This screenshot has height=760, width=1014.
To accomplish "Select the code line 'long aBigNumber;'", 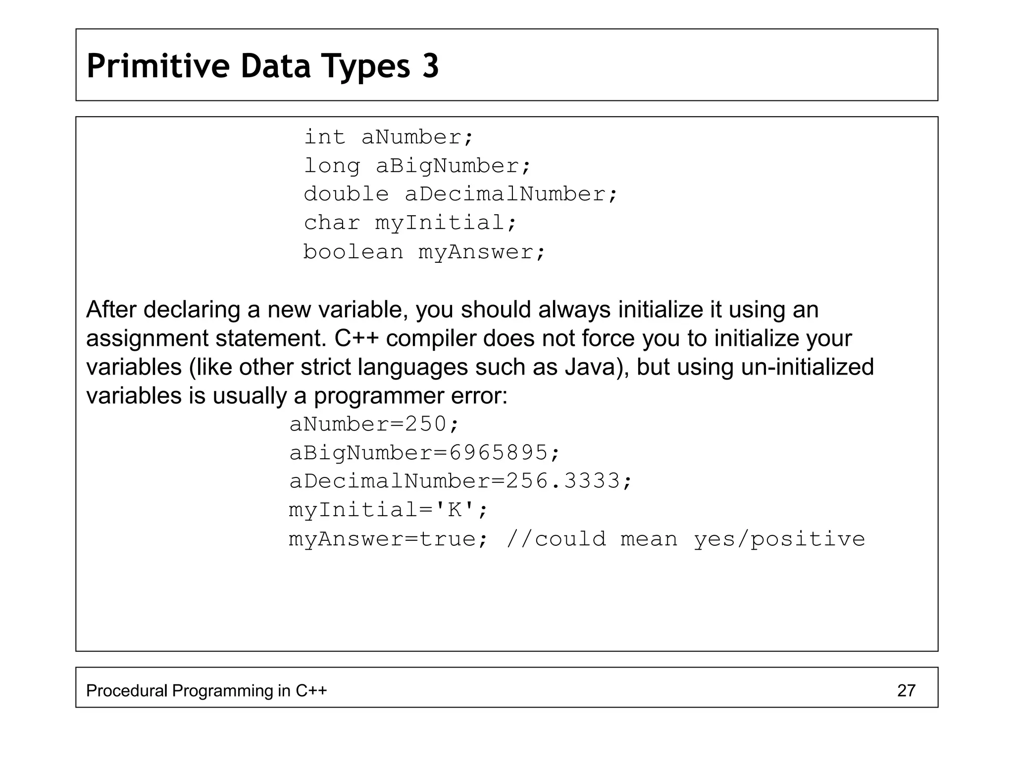I will click(417, 166).
